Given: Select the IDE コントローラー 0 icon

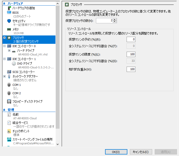Looking at the screenshot, I should point(9,46).
